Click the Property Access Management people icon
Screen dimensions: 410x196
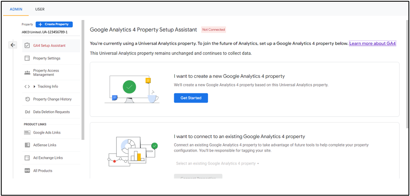(27, 73)
